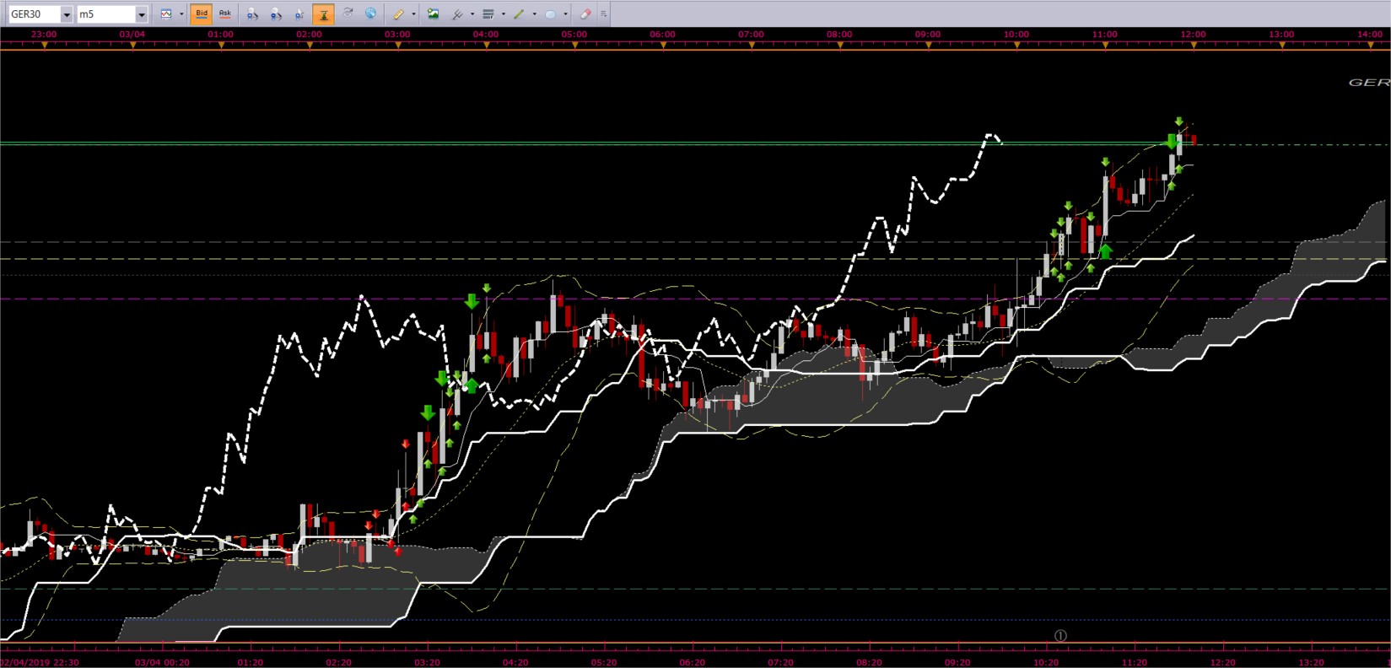Open the chart type selector icon
This screenshot has height=668, width=1391.
(x=167, y=13)
